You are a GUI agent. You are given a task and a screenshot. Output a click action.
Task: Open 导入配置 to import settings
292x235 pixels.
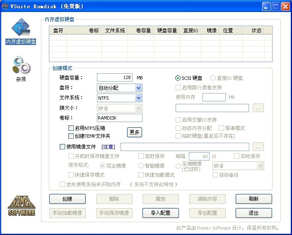pos(160,213)
